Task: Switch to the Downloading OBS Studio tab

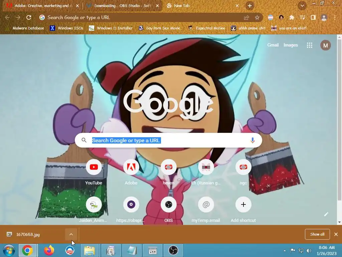Action: pos(123,6)
